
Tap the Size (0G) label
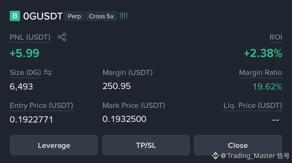click(25, 73)
